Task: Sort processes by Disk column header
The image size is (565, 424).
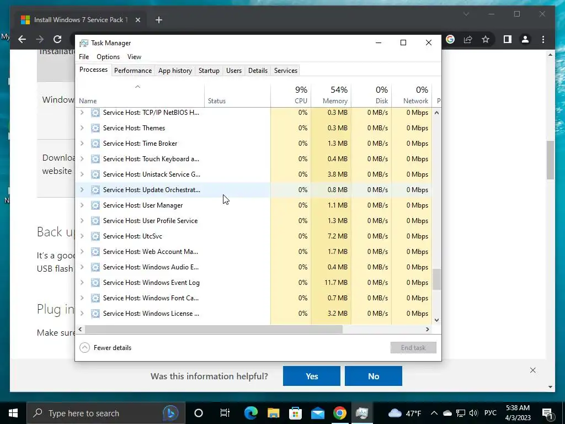Action: point(371,96)
